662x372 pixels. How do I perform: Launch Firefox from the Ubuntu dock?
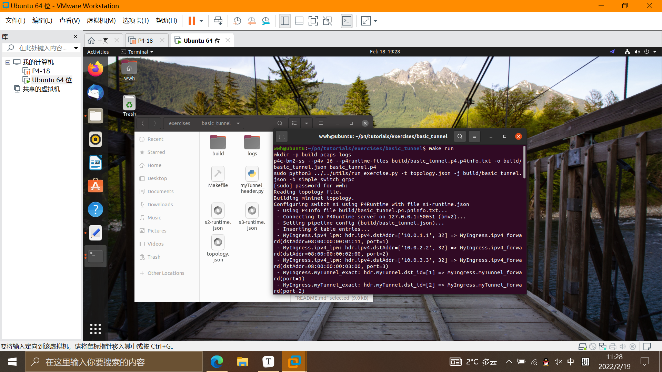pyautogui.click(x=95, y=69)
